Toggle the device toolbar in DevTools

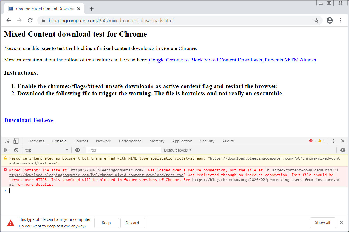[x=16, y=141]
